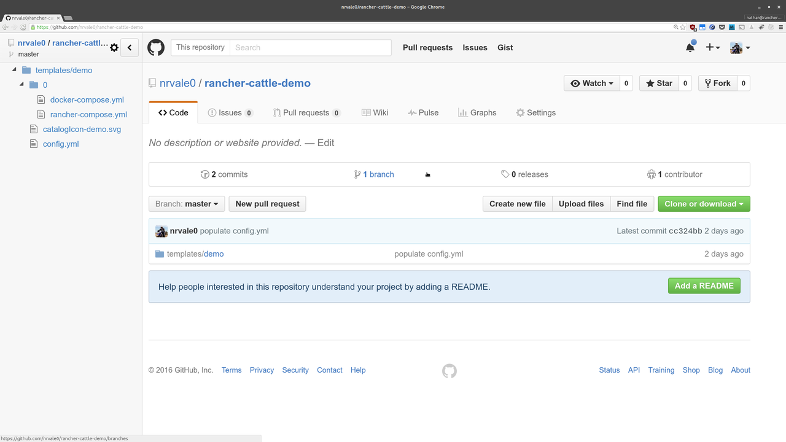View the 0 releases page
786x442 pixels.
524,174
